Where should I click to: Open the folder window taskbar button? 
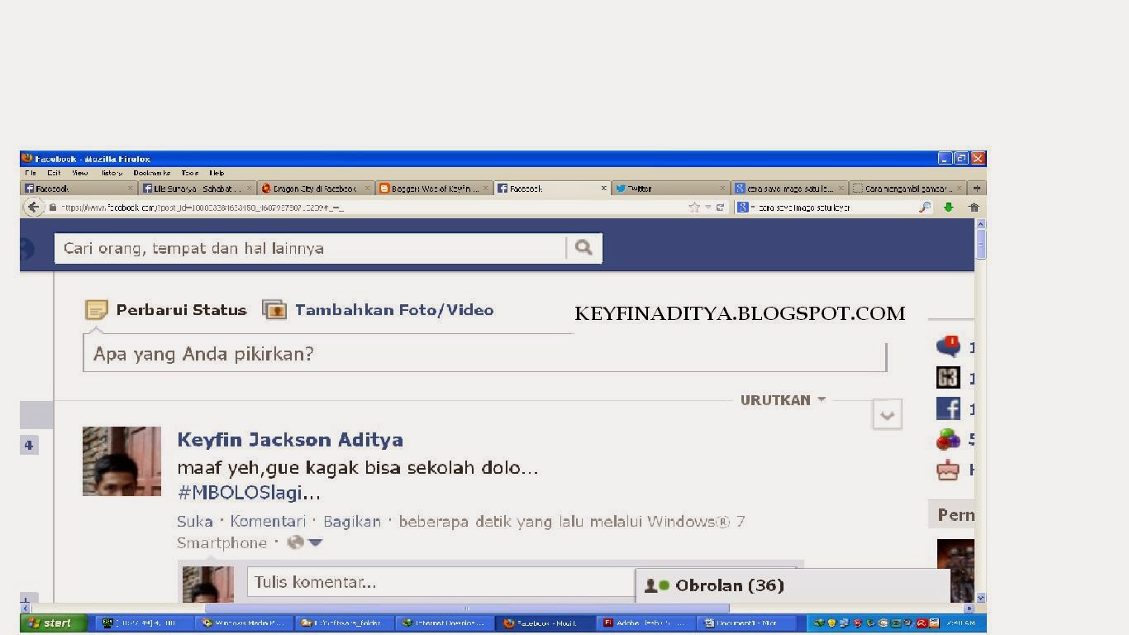coord(344,623)
